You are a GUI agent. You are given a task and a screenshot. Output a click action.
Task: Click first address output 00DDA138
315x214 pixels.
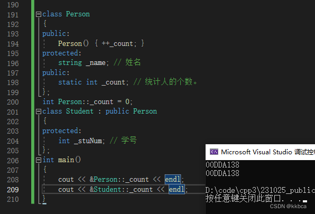click(223, 165)
